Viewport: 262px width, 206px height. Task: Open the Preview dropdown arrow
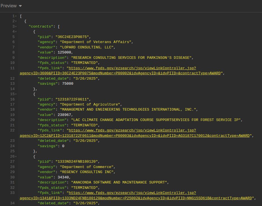[x=20, y=6]
